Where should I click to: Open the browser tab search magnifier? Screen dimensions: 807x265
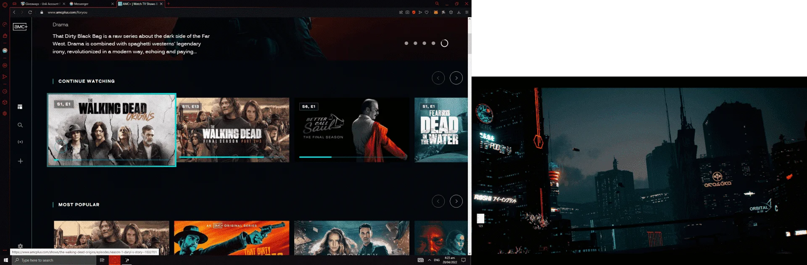click(x=437, y=4)
